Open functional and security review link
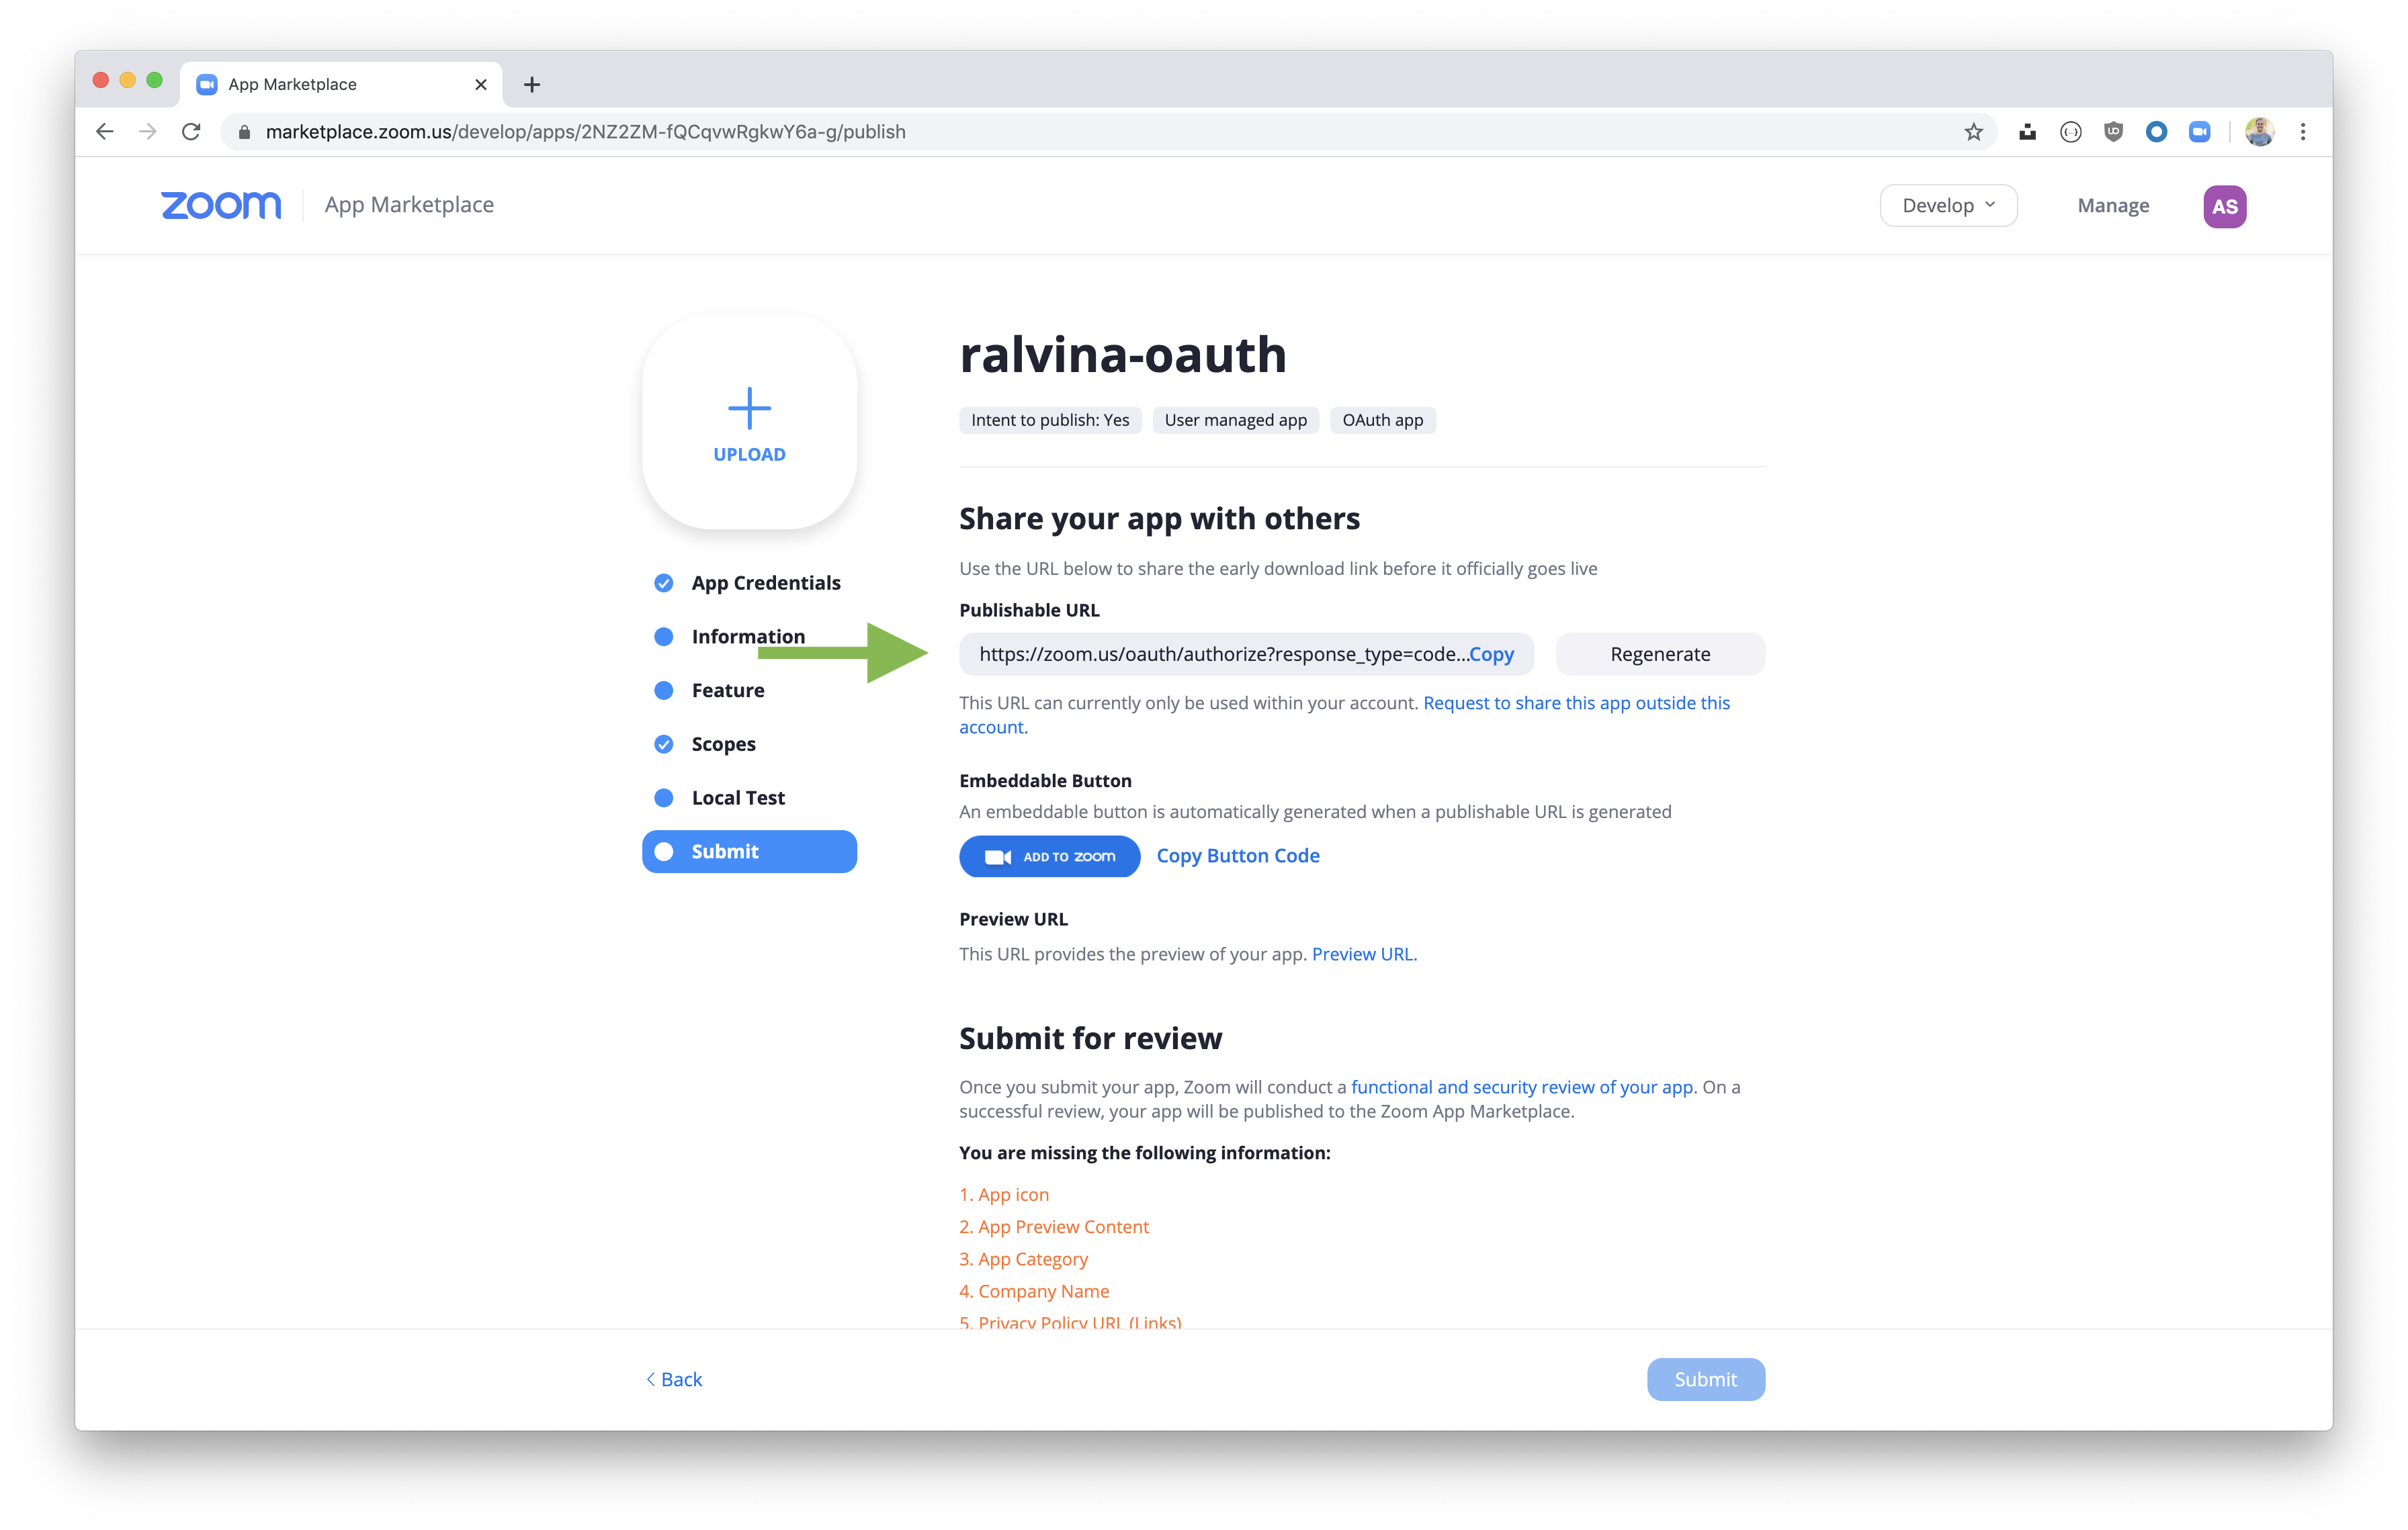Screen dimensions: 2408x1530 click(x=1522, y=1087)
